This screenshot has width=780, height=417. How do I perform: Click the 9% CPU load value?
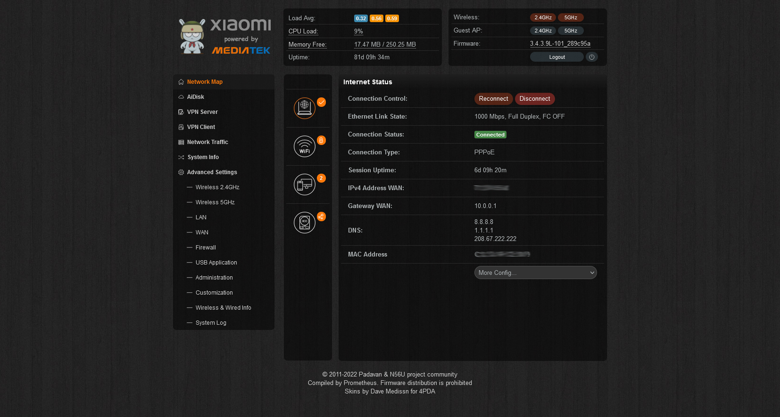pyautogui.click(x=358, y=32)
